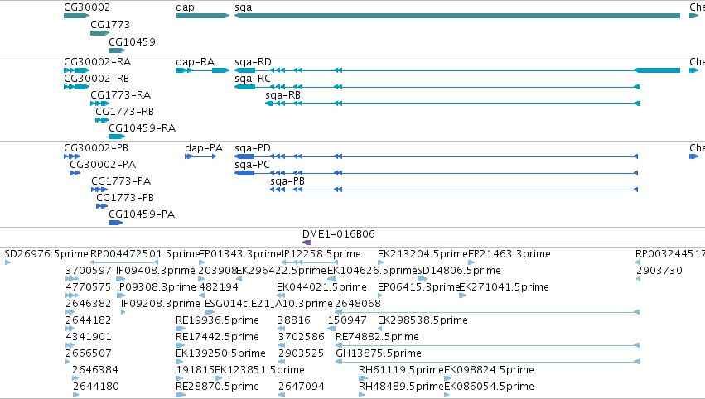Select the EK104626.5prime EST
Viewport: 705px width, 399px height.
[331, 279]
